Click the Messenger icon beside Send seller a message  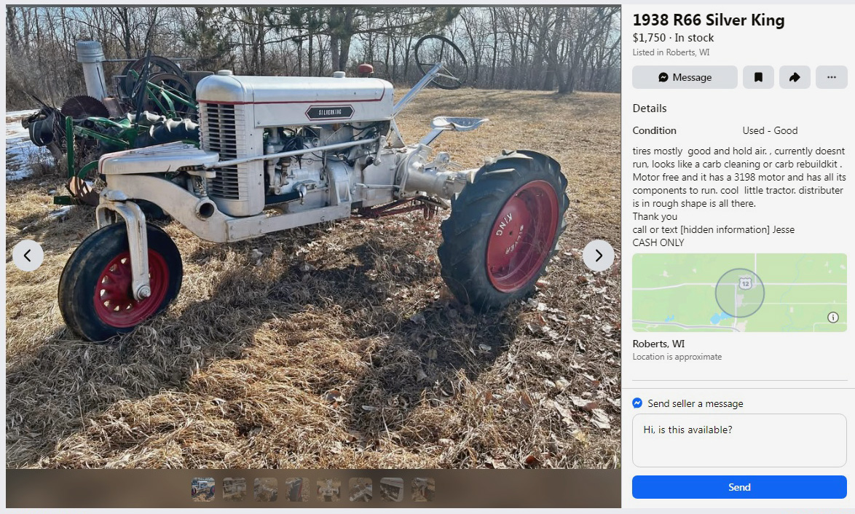pyautogui.click(x=637, y=403)
